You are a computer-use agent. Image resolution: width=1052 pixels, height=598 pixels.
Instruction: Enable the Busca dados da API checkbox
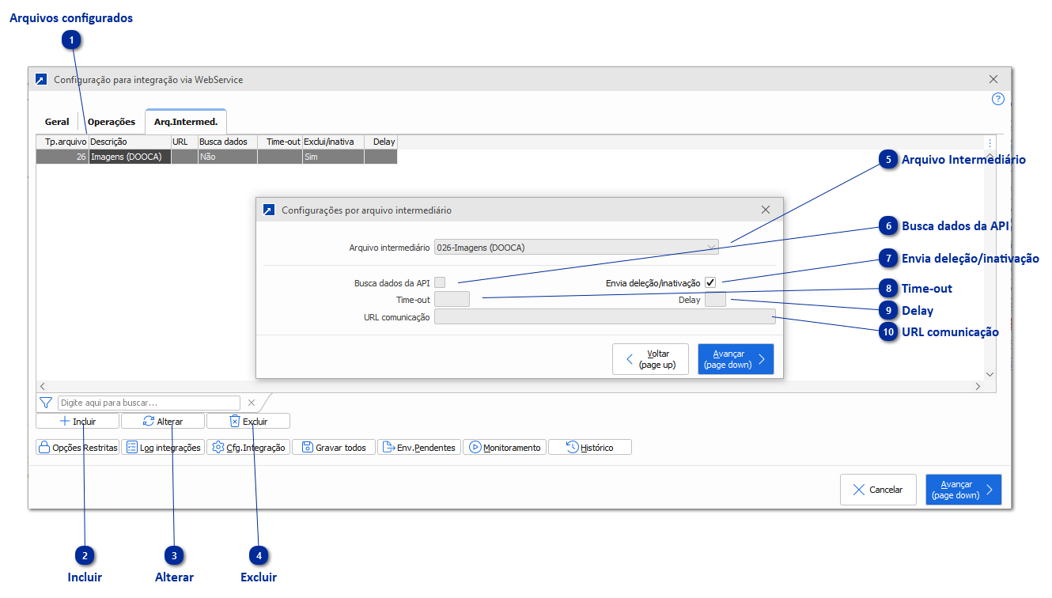(x=441, y=282)
